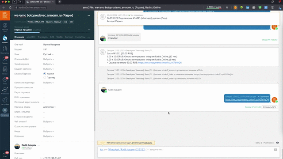Open the Аналитика analytics section in sidebar

pos(5,91)
